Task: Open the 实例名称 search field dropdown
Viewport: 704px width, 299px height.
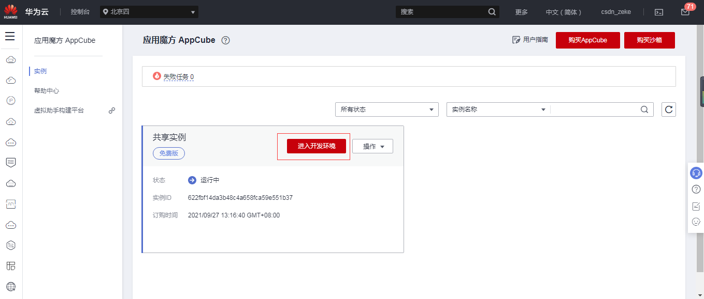Action: (498, 109)
